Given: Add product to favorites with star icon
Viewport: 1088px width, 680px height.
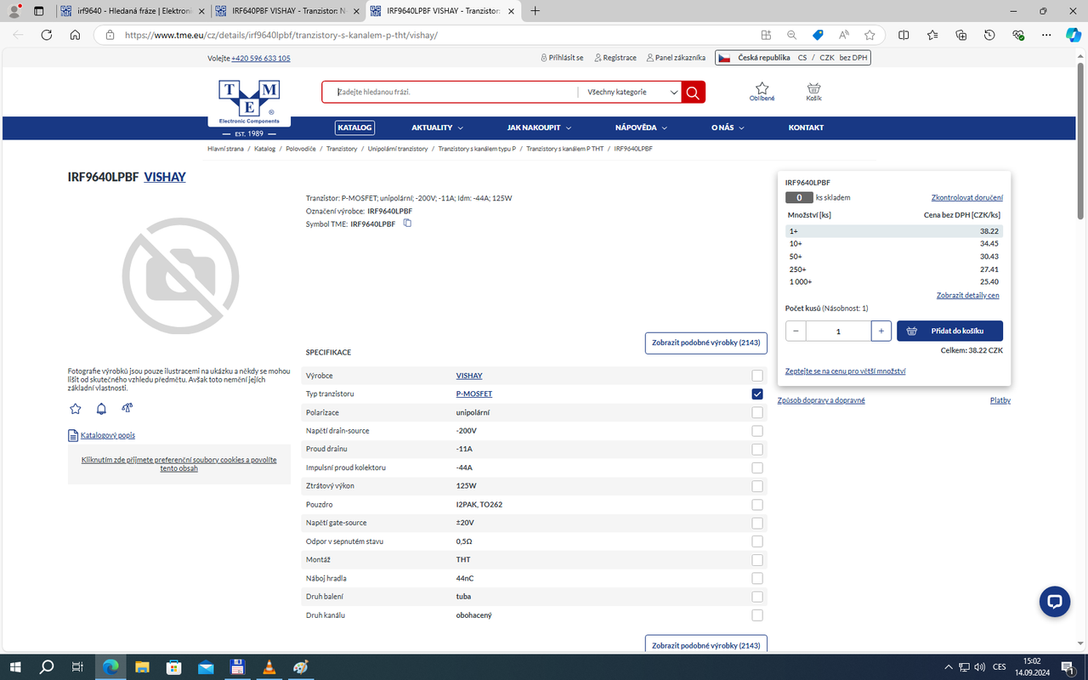Looking at the screenshot, I should [x=75, y=409].
